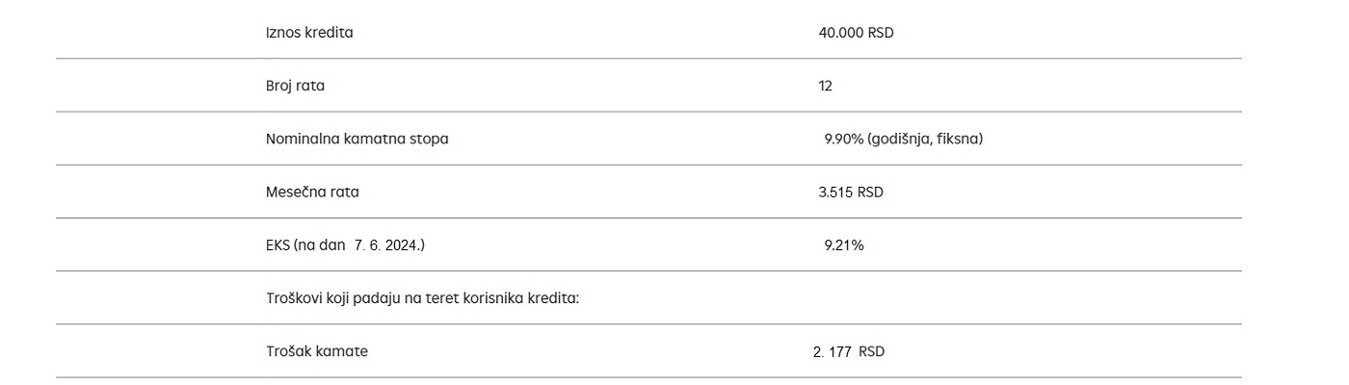
Task: Click 'Troškovi koji padaju na teret korisnika kredita' text
Action: pyautogui.click(x=423, y=298)
